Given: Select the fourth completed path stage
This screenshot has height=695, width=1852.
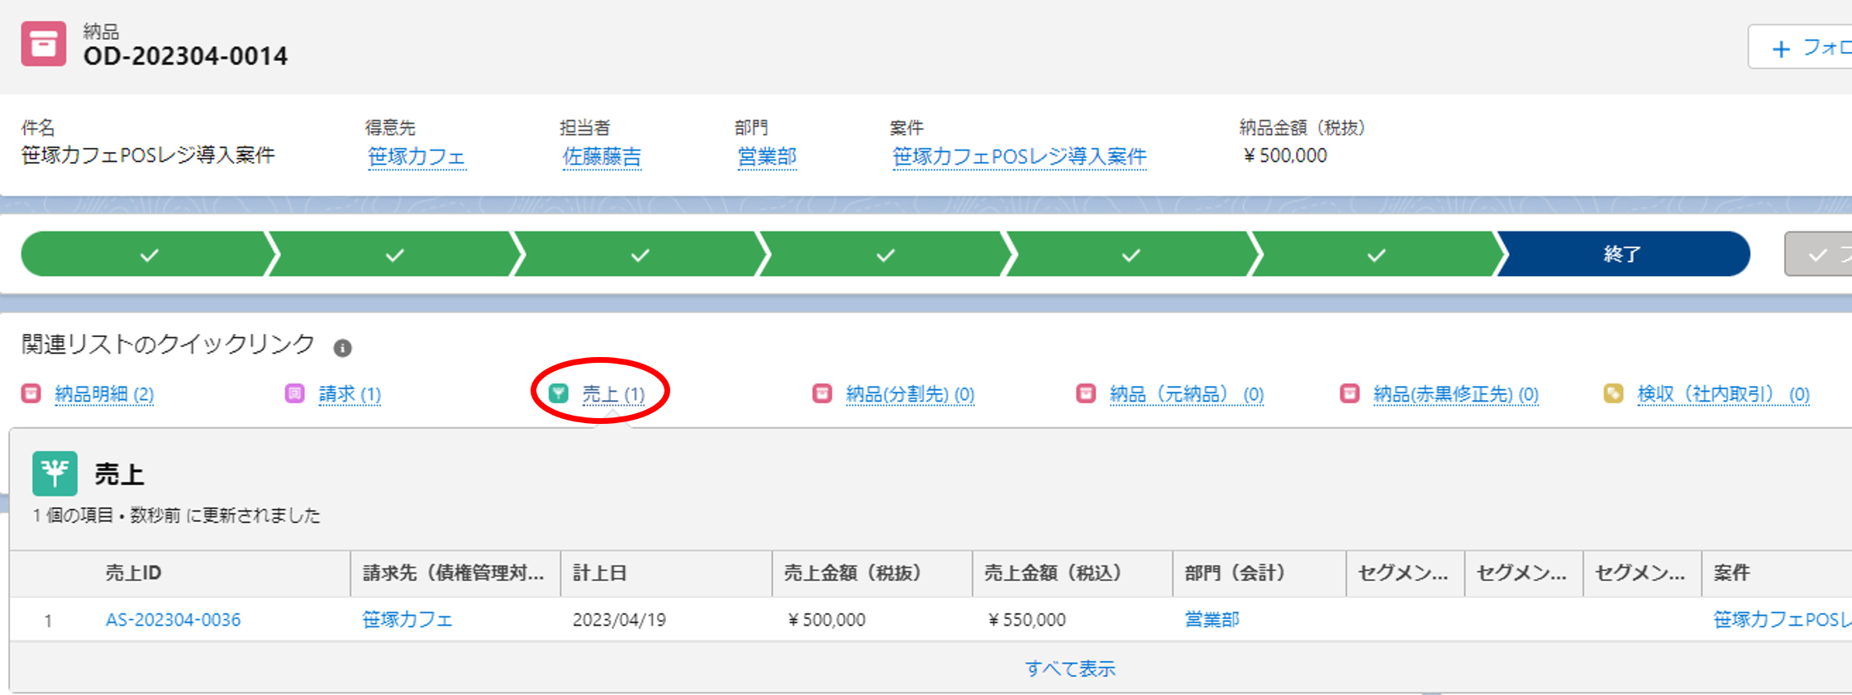Looking at the screenshot, I should coord(885,254).
